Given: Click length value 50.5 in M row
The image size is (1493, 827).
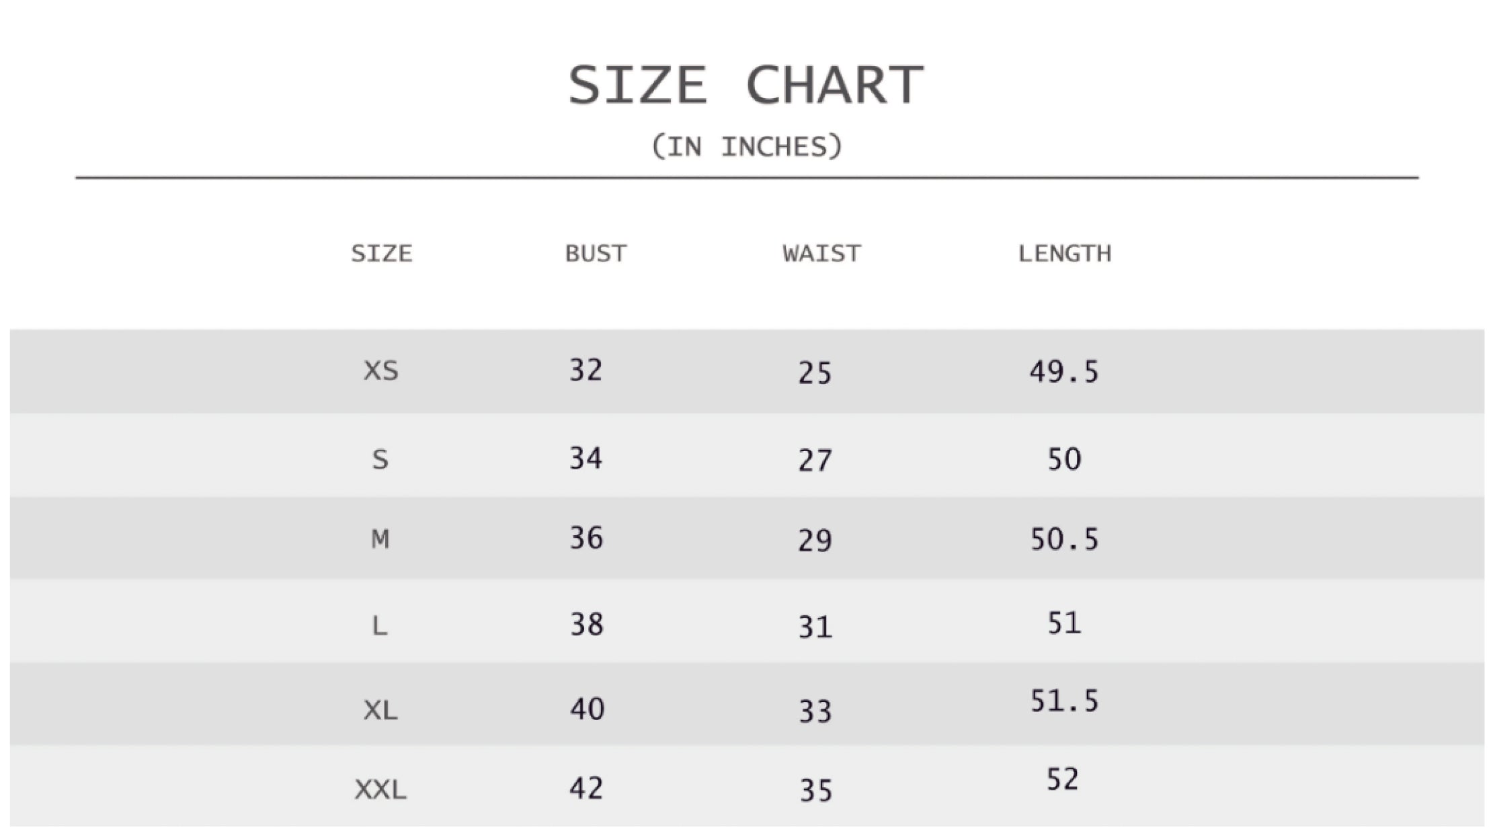Looking at the screenshot, I should pos(1064,539).
